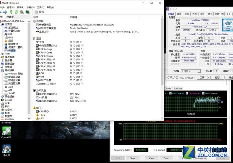The height and width of the screenshot is (163, 233).
Task: Click the Clear button in stability test
Action: click(x=151, y=158)
